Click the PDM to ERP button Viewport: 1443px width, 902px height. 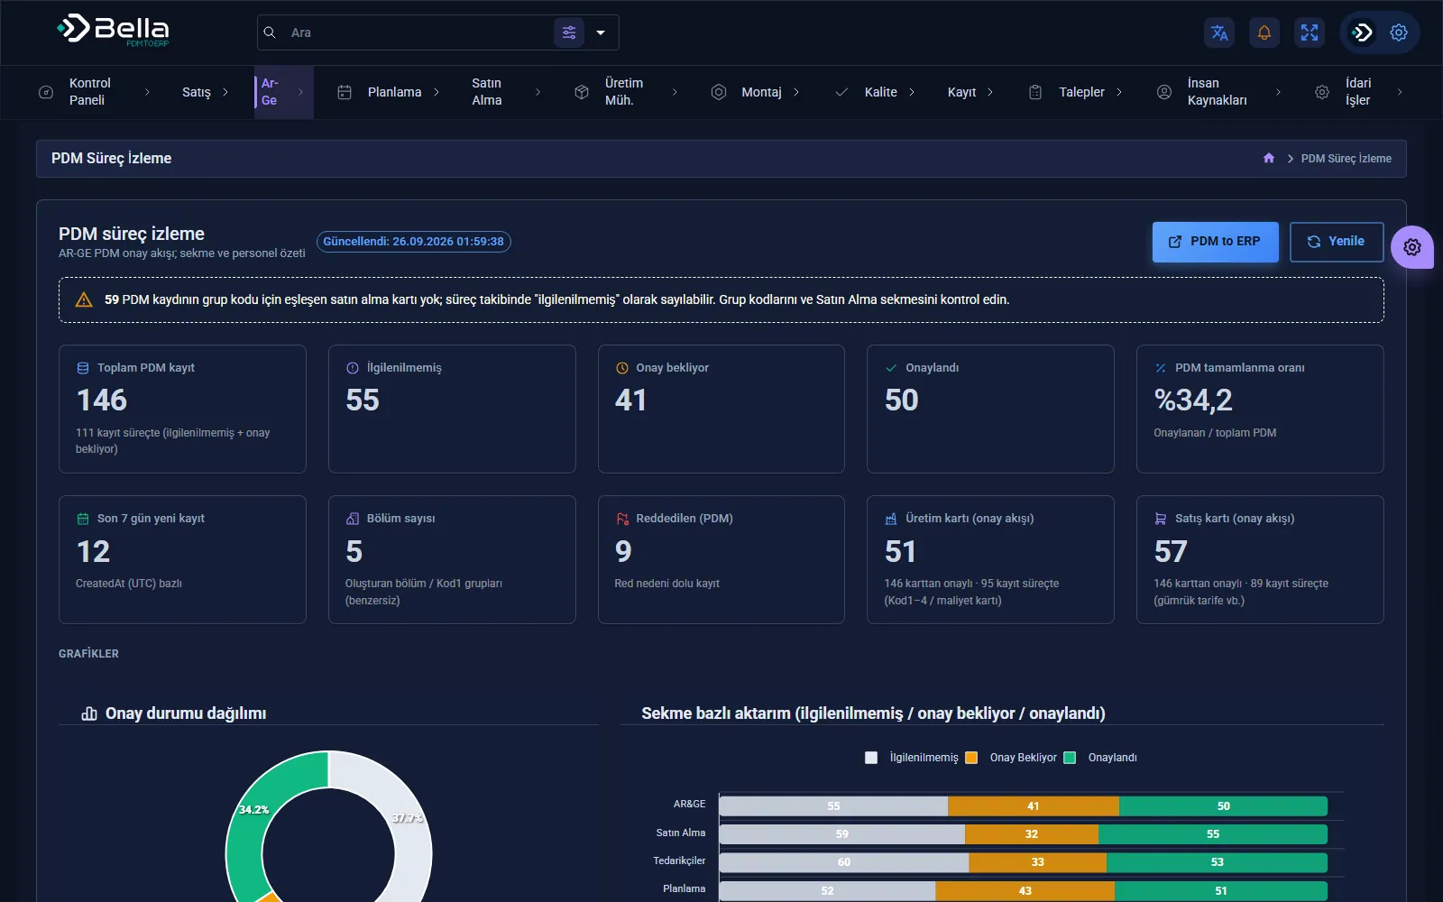pos(1215,242)
